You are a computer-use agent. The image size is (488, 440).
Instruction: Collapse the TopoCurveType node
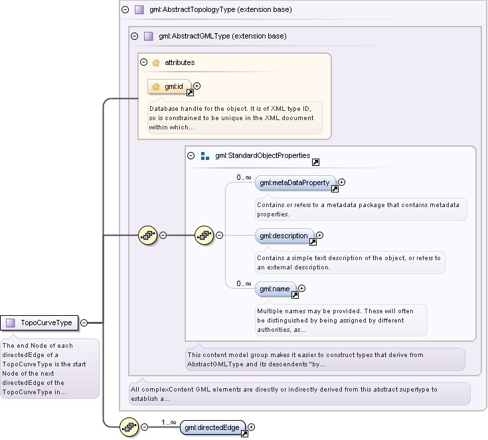coord(84,323)
